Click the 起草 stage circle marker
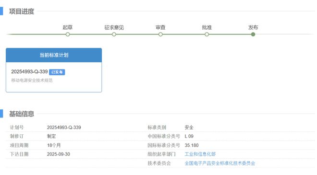 (68, 35)
